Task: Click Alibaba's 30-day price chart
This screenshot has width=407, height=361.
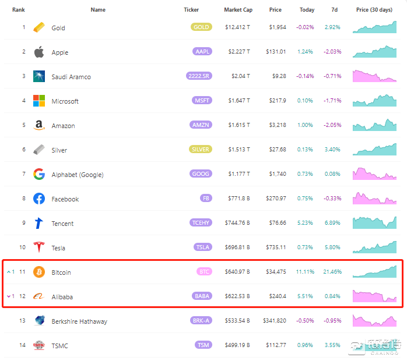Action: pyautogui.click(x=374, y=296)
